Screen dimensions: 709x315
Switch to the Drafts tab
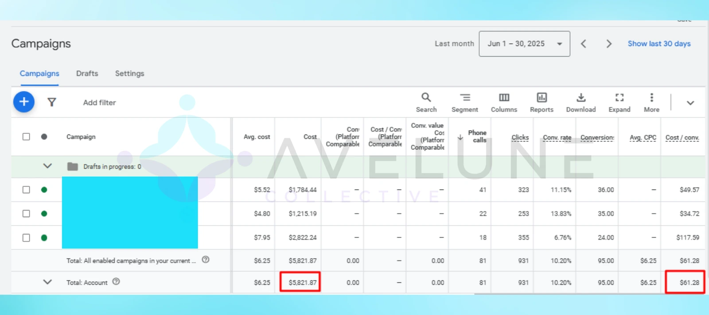click(x=87, y=74)
